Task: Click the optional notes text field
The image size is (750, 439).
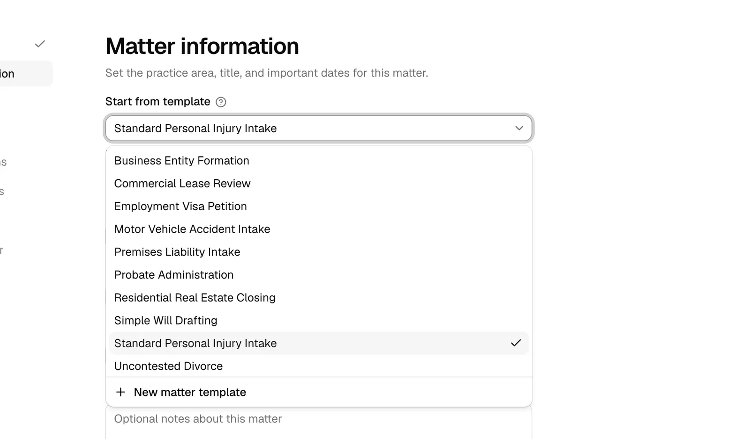Action: tap(319, 422)
